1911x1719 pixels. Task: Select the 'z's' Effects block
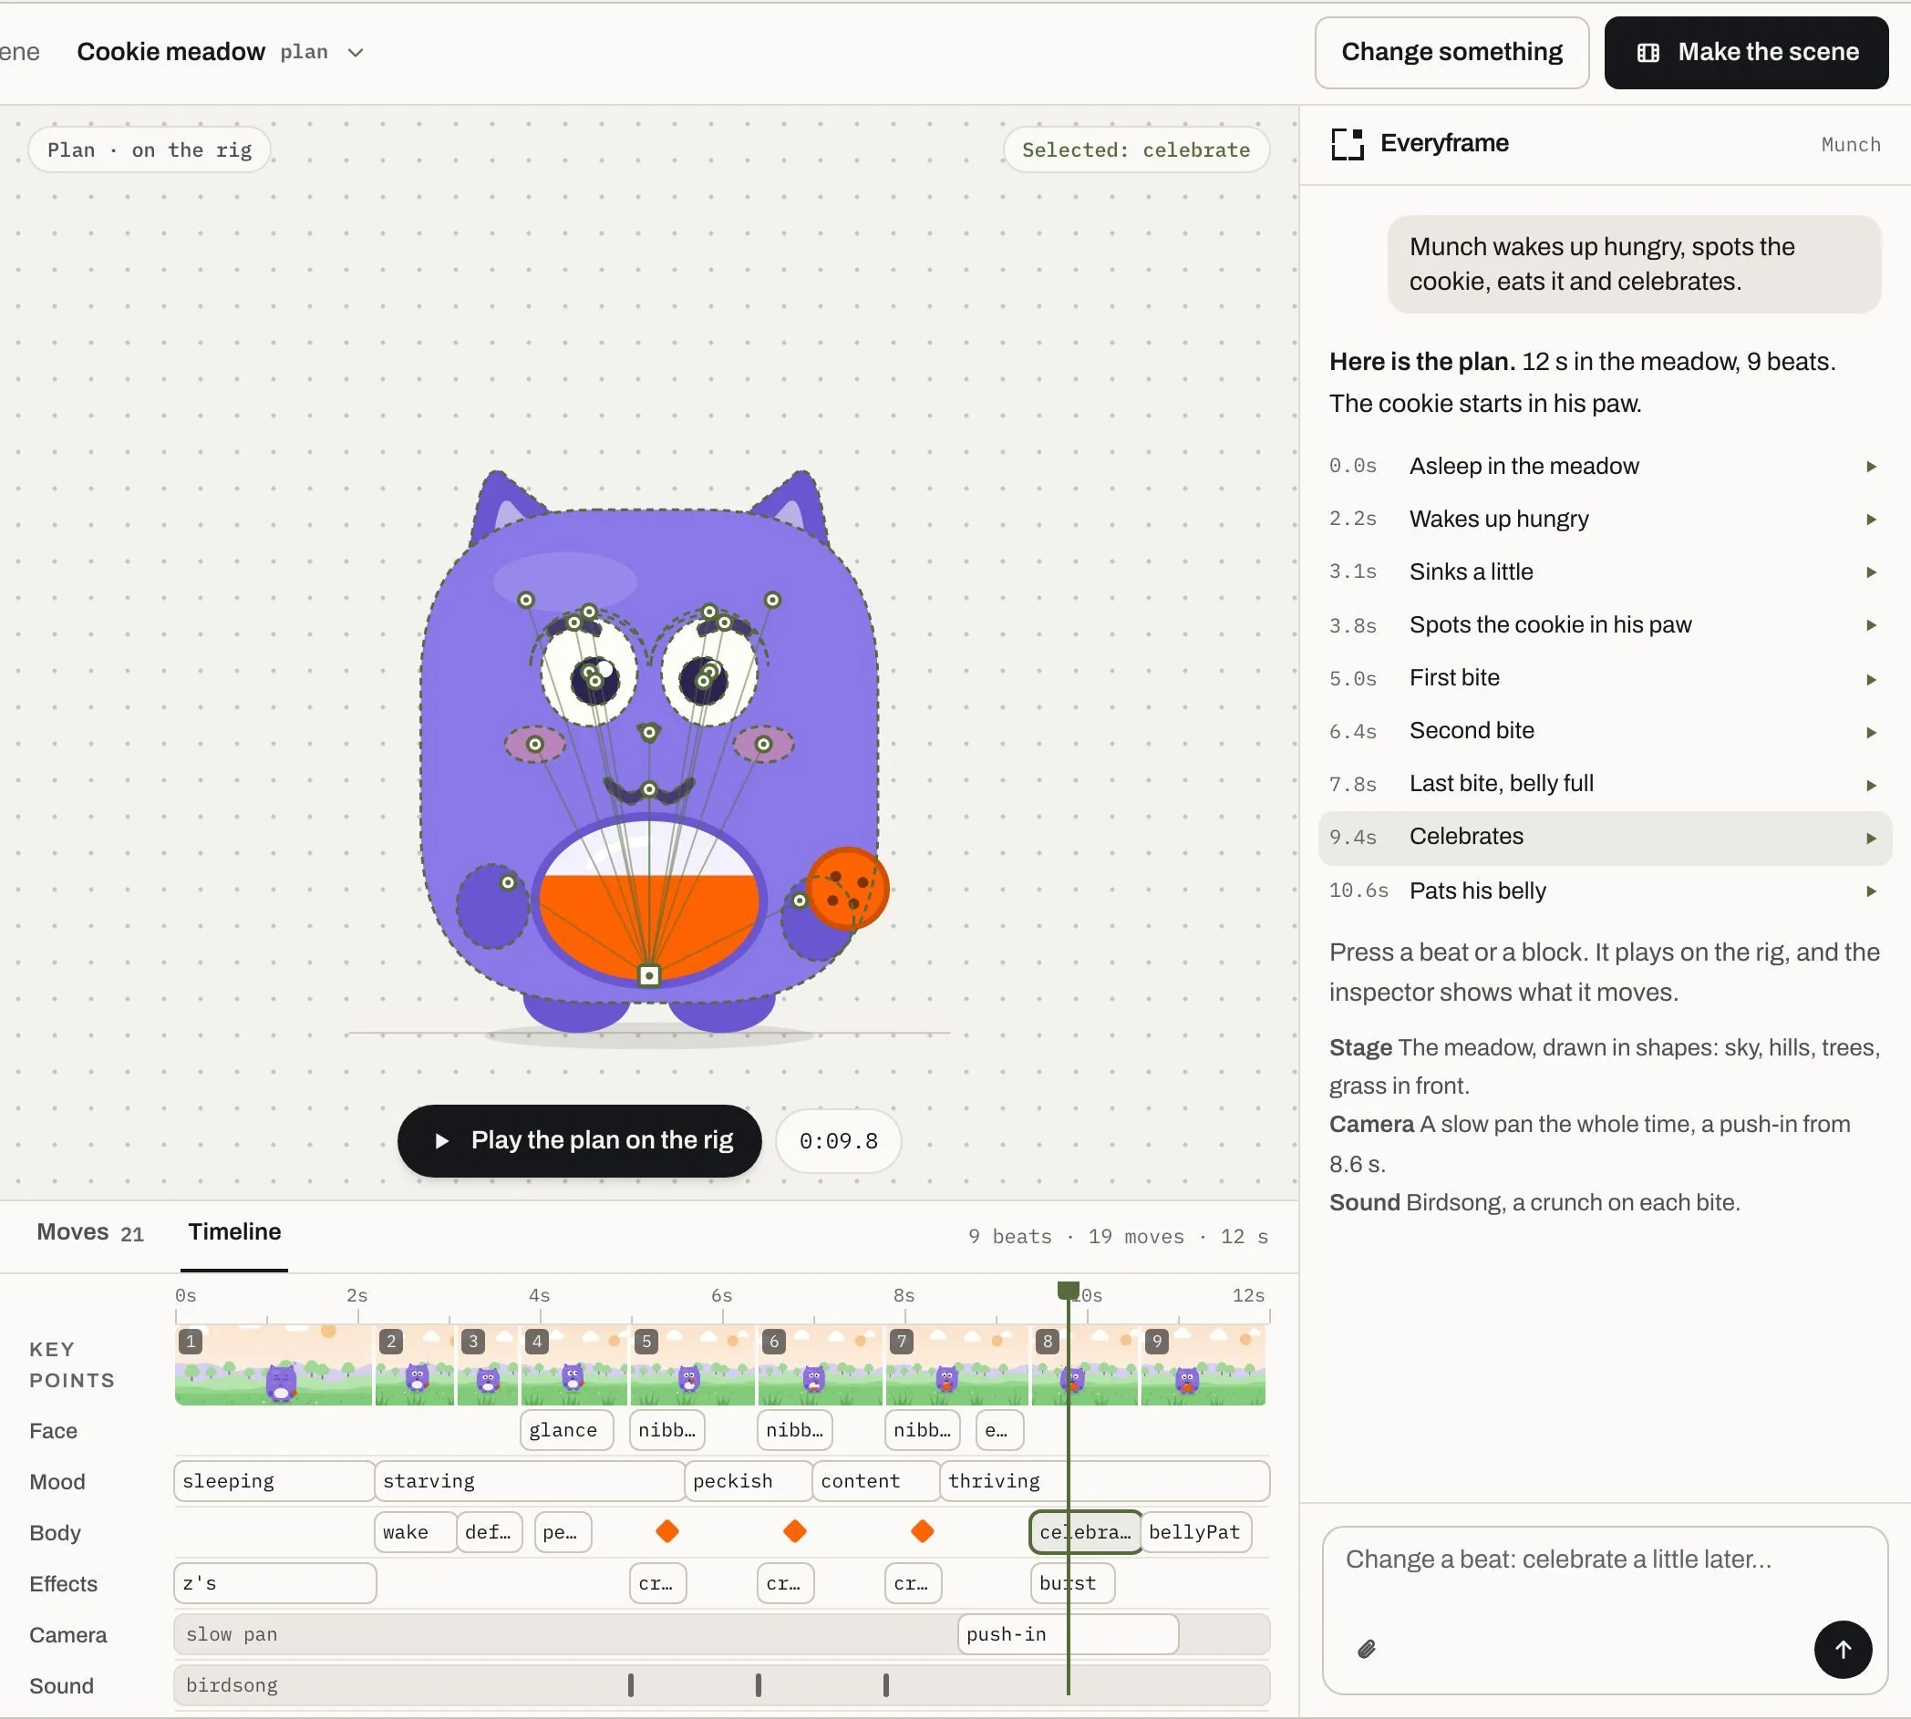click(275, 1583)
